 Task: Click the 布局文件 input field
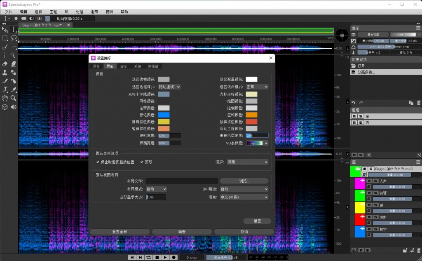182,181
